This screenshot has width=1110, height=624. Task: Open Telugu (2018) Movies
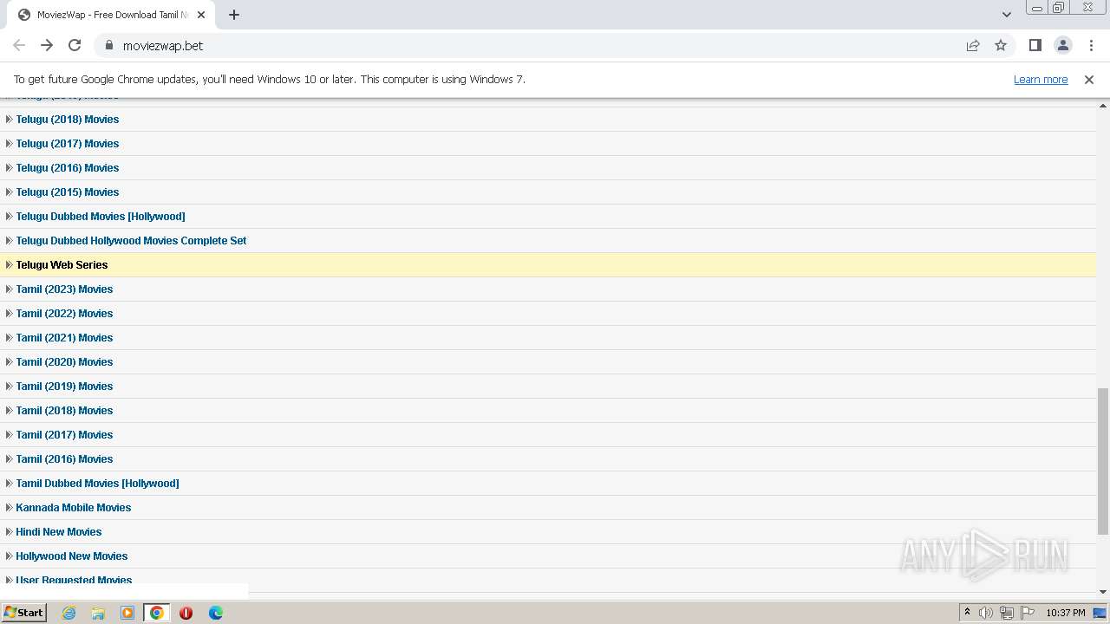tap(68, 120)
